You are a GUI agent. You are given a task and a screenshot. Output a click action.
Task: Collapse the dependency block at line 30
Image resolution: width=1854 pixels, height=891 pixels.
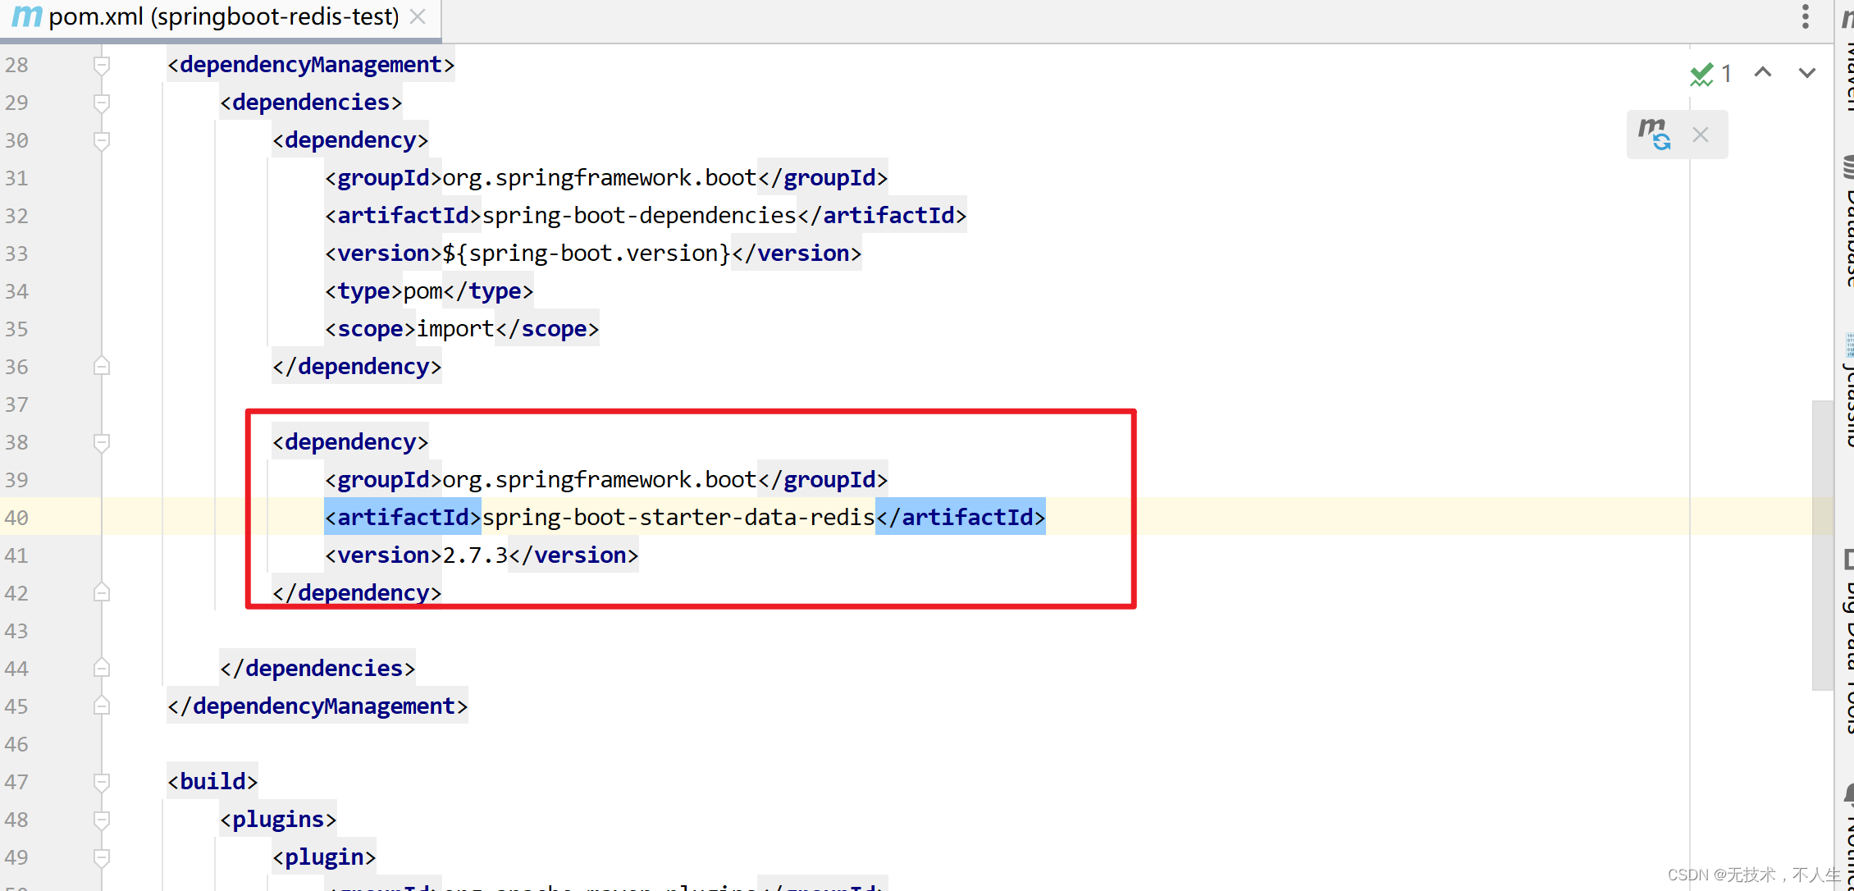(x=102, y=140)
